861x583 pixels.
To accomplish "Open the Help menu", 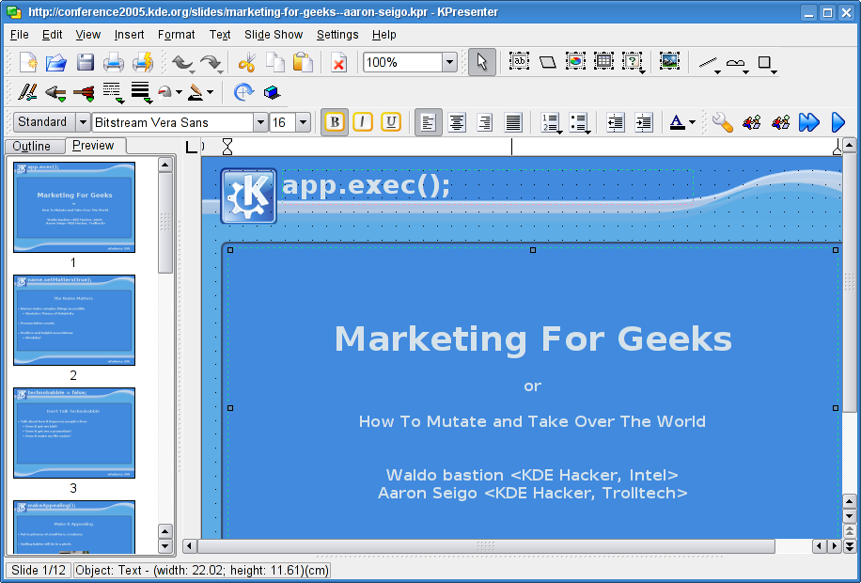I will click(x=384, y=35).
